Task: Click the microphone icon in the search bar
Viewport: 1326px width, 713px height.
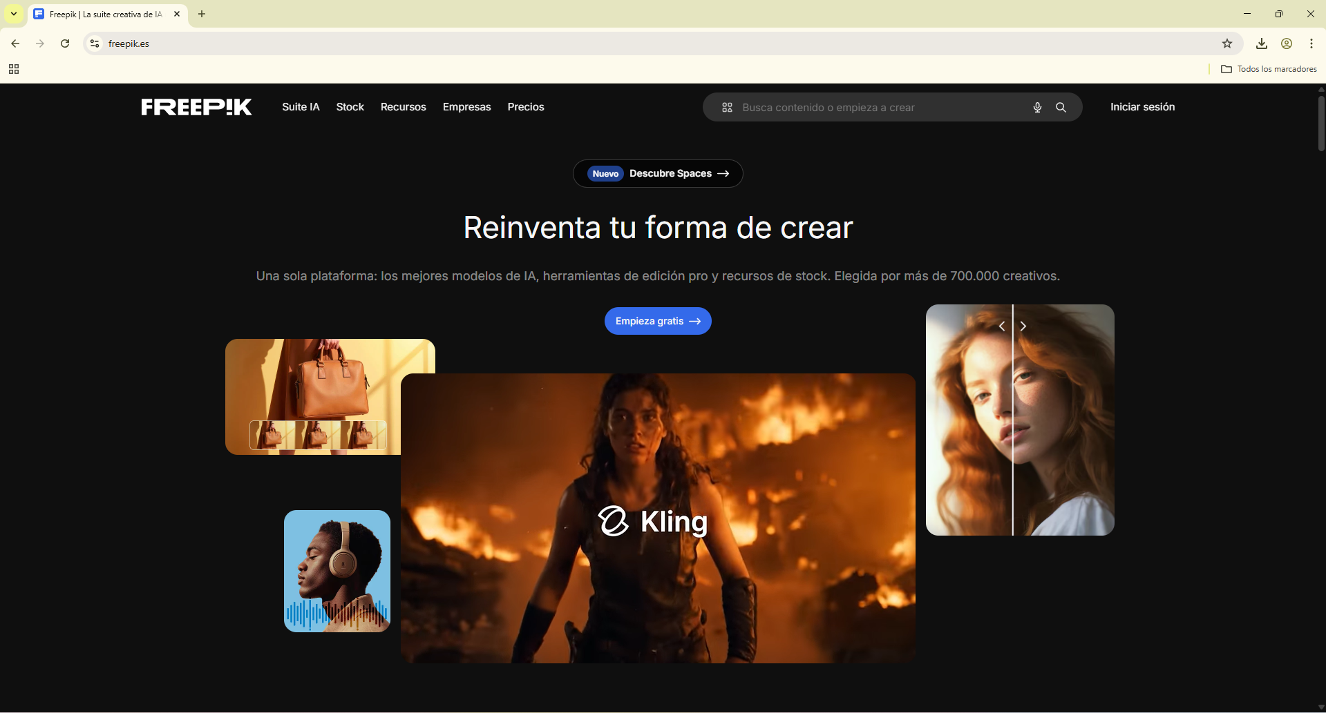Action: point(1036,107)
